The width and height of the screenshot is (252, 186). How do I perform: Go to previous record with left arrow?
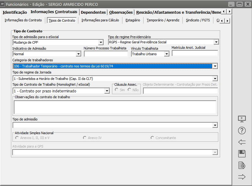pos(242,142)
